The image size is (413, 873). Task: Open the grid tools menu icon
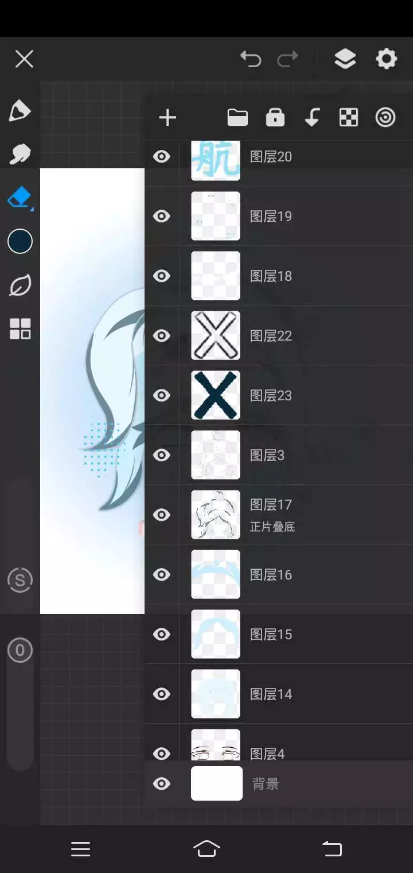[x=20, y=329]
